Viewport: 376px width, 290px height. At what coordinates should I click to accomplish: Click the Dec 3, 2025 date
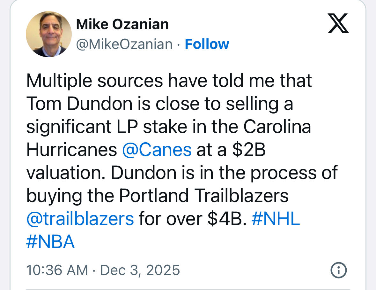(140, 270)
